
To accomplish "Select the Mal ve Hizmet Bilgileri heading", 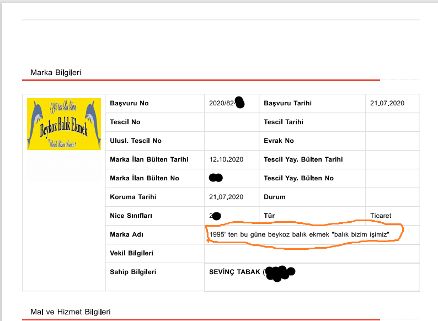I will [x=71, y=312].
